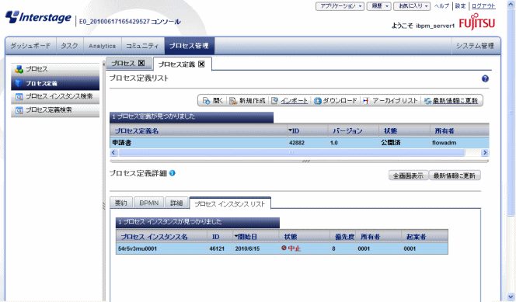Click the 開く toolbar button
This screenshot has width=516, height=302.
pos(213,101)
